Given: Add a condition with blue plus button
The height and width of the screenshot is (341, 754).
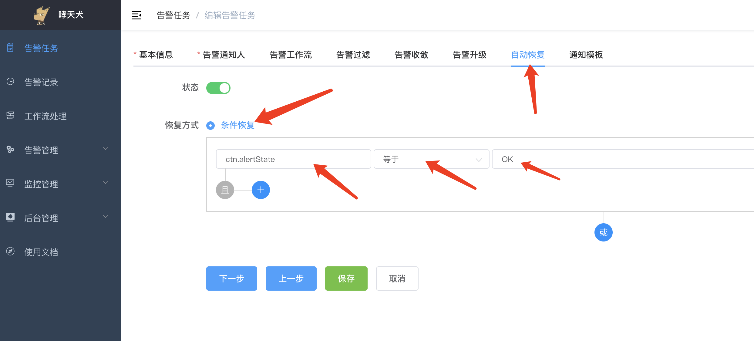Looking at the screenshot, I should [x=261, y=190].
